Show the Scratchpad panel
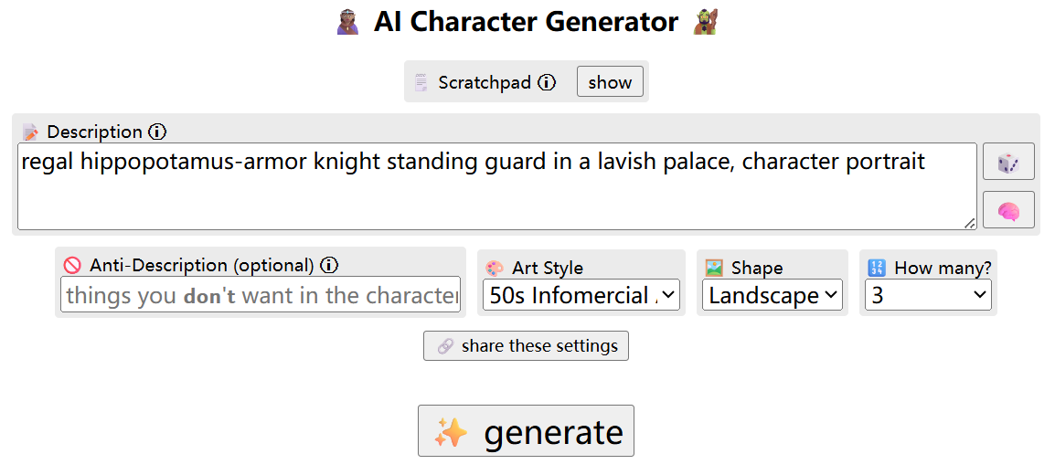The height and width of the screenshot is (475, 1055). (610, 82)
